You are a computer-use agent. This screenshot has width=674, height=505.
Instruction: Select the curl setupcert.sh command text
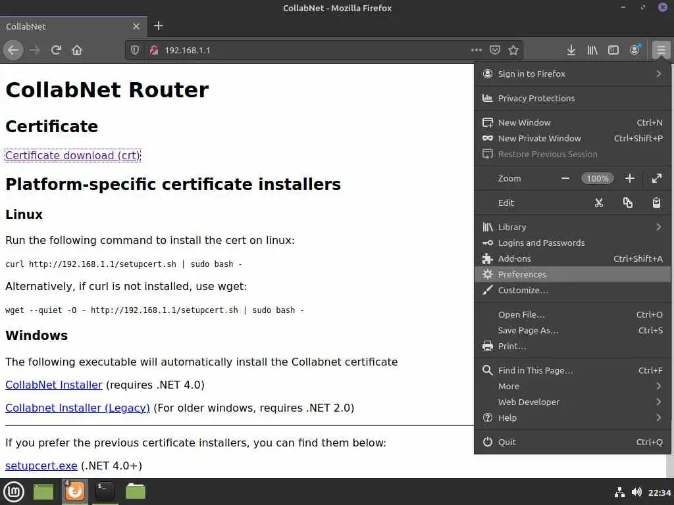click(x=124, y=264)
